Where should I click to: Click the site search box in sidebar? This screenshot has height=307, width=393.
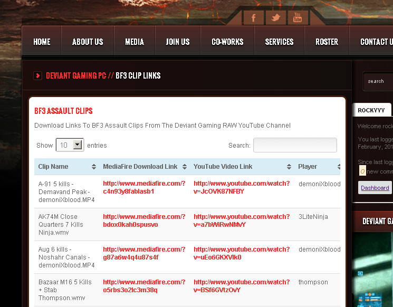(378, 81)
